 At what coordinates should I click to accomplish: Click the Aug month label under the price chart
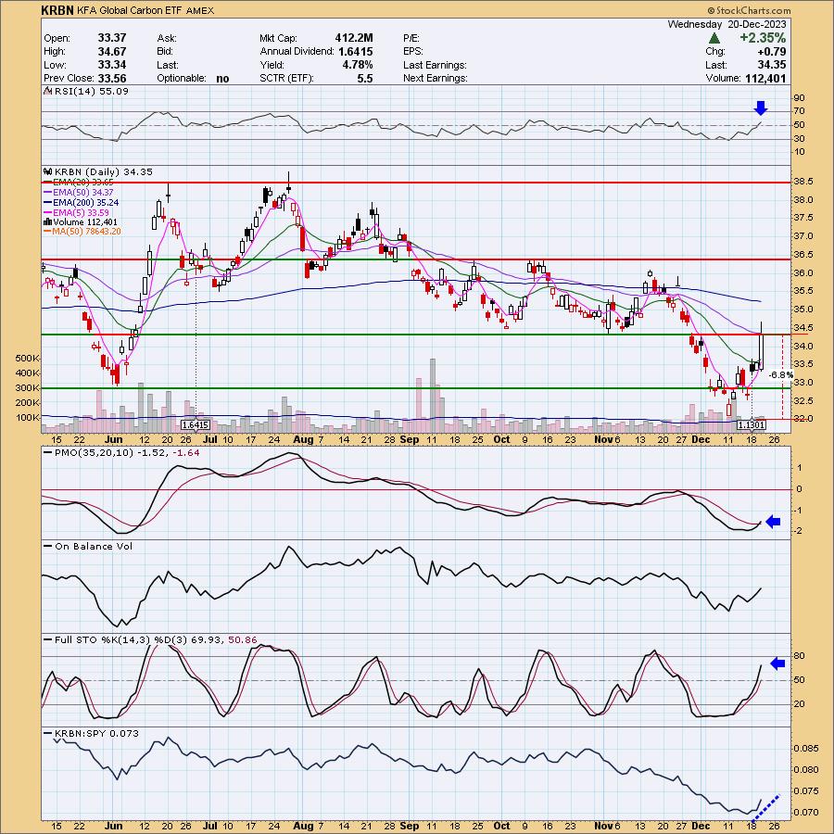tap(303, 440)
